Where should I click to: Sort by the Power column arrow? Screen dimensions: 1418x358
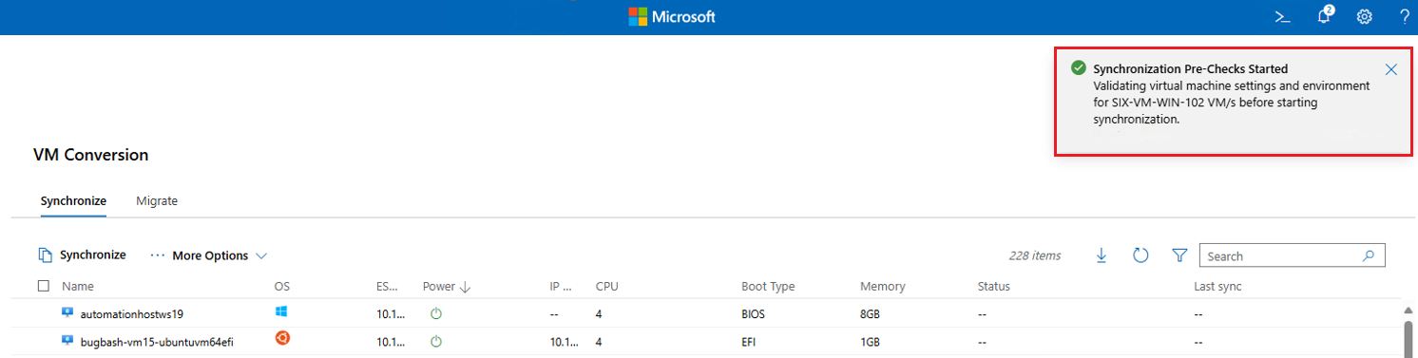coord(466,287)
